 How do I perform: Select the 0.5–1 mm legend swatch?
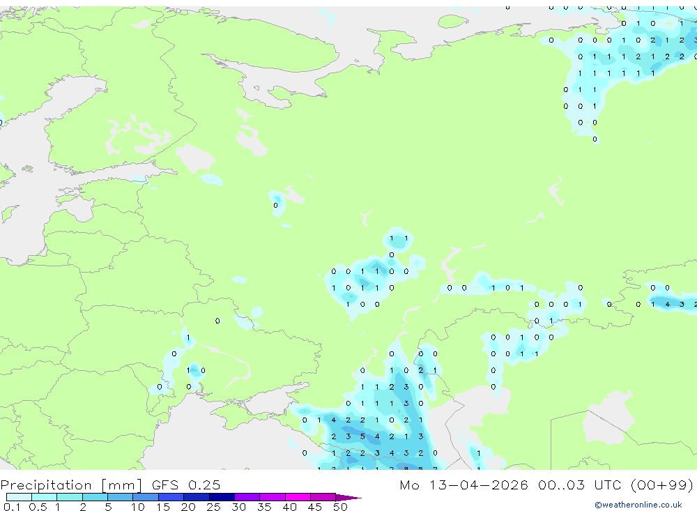coord(45,497)
